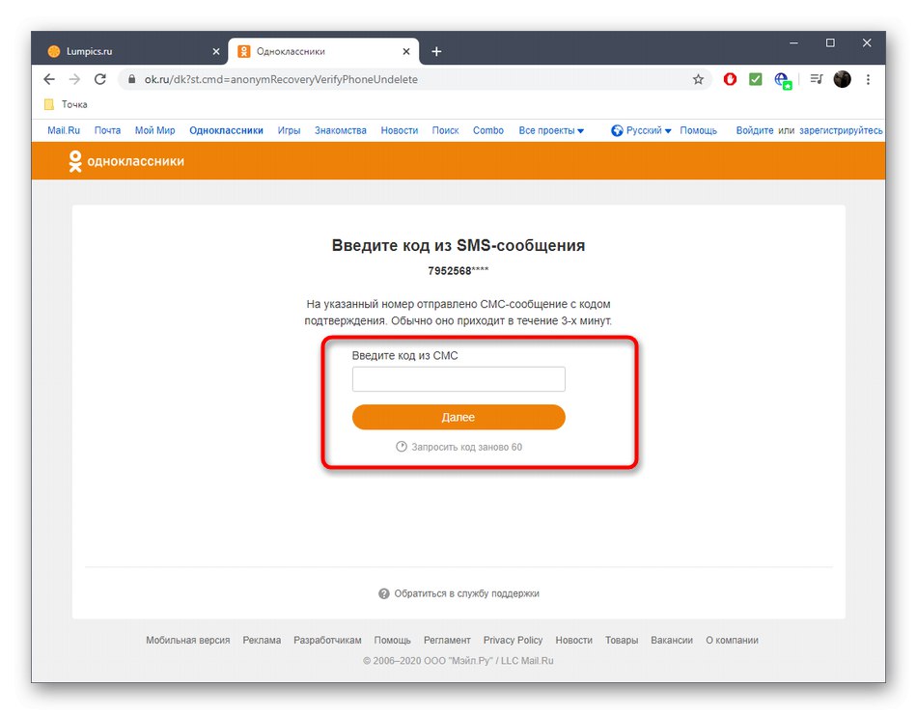The width and height of the screenshot is (917, 714).
Task: Click the Одноклассники logo in orange header
Action: 126,161
